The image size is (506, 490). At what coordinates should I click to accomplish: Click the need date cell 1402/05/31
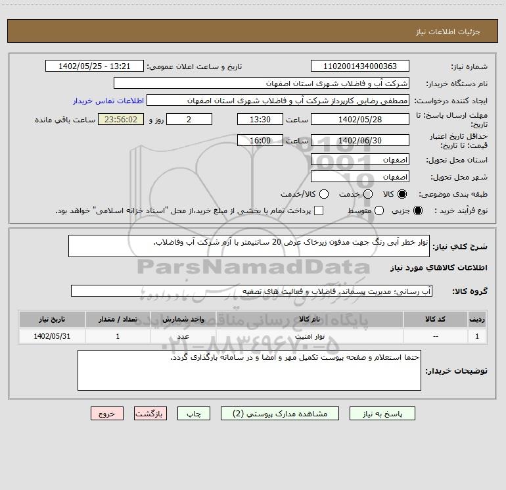(52, 336)
